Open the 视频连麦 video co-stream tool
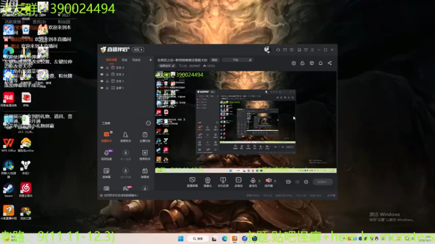The width and height of the screenshot is (435, 244). [107, 155]
